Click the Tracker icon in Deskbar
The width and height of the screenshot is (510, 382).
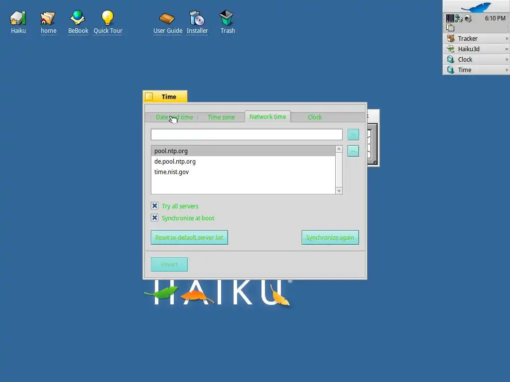(450, 38)
